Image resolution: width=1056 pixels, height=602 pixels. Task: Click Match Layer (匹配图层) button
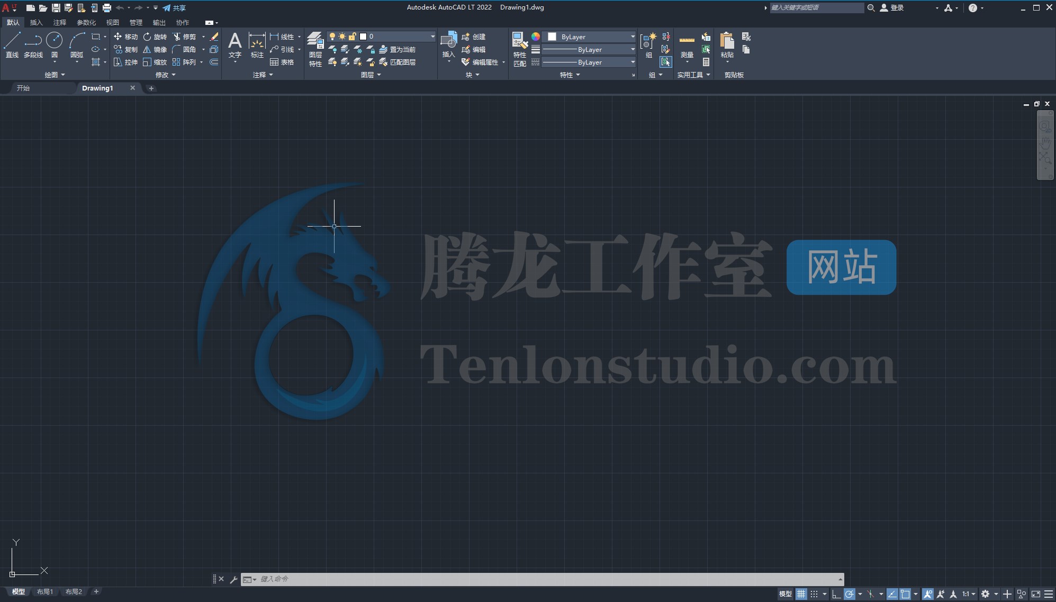point(398,62)
